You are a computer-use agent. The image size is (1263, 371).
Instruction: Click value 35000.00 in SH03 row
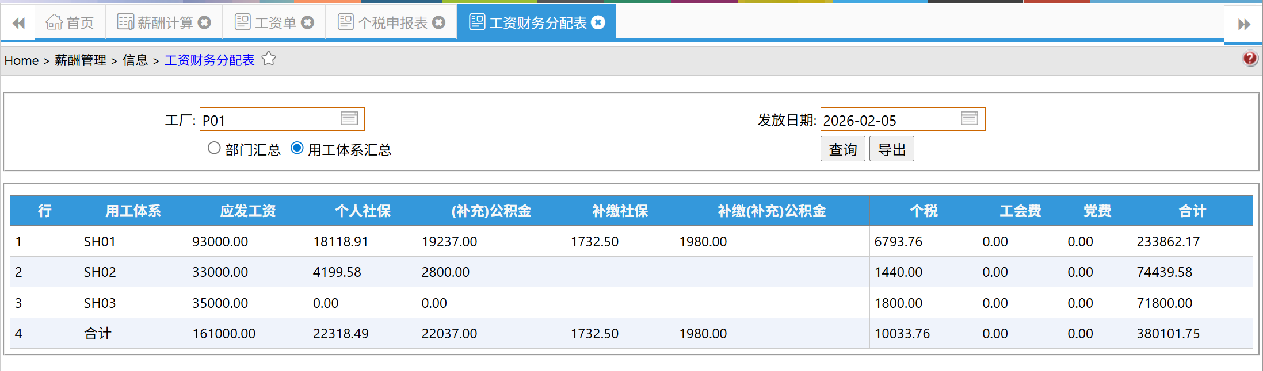[220, 303]
